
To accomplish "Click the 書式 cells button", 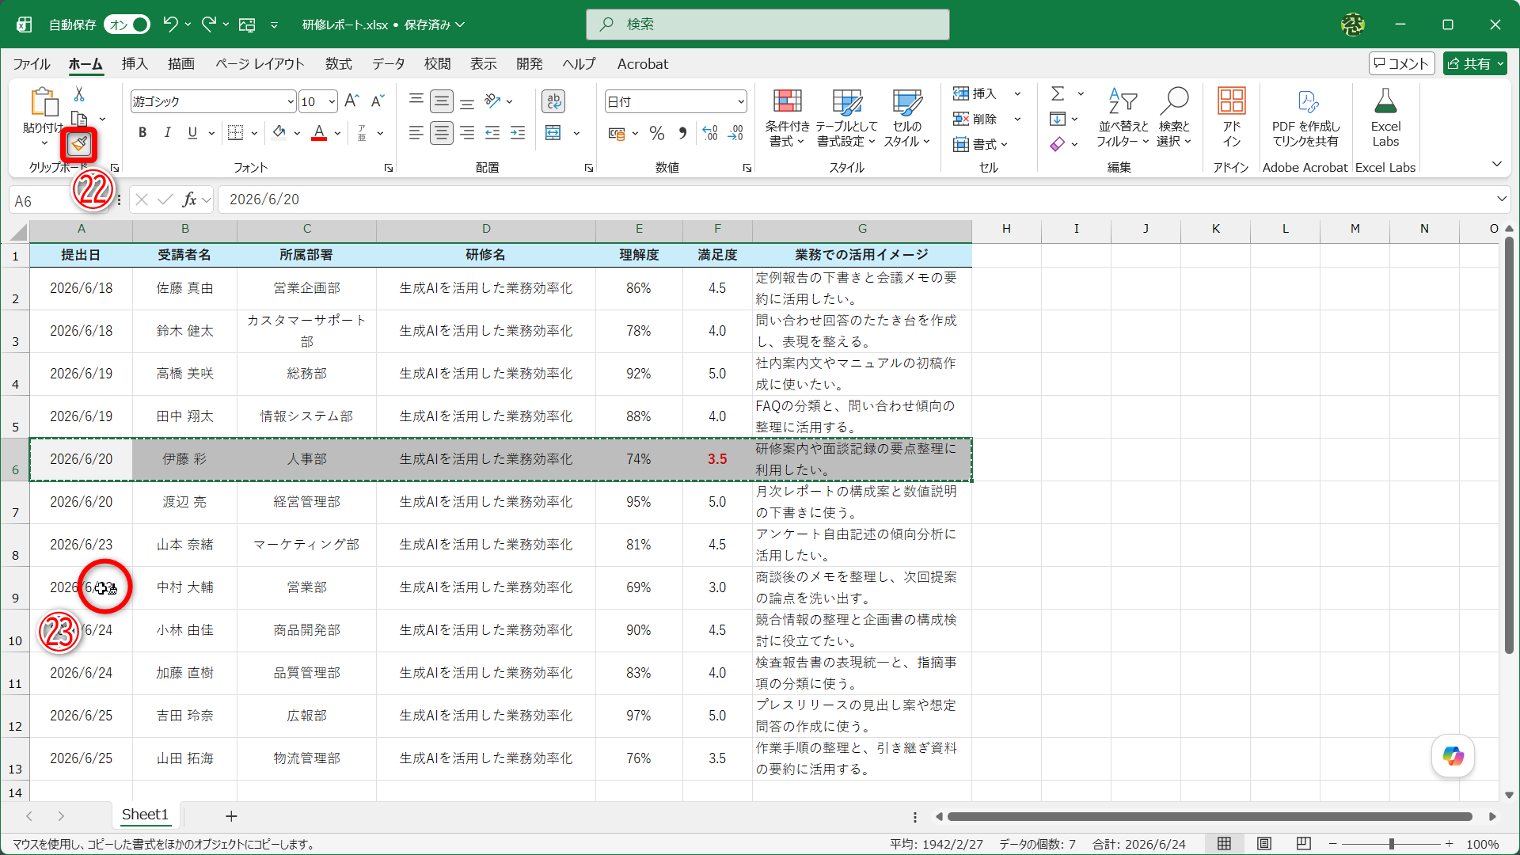I will tap(980, 144).
